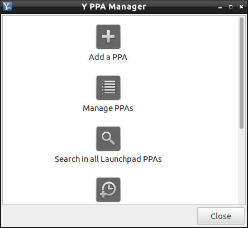Screen dimensions: 248x228
Task: Choose 'Search in all Launchpad PPAs' label
Action: click(108, 159)
